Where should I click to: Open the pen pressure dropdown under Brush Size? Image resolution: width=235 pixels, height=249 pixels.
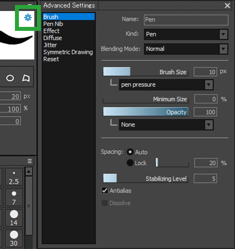click(166, 85)
